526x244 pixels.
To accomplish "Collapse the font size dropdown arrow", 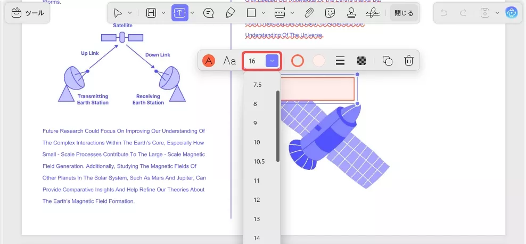I will coord(272,61).
